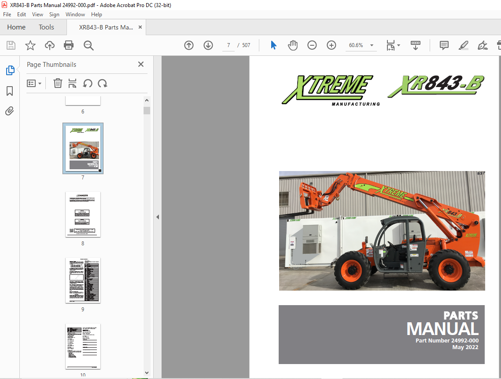Select page 9 thumbnail
The image size is (501, 379).
point(83,281)
